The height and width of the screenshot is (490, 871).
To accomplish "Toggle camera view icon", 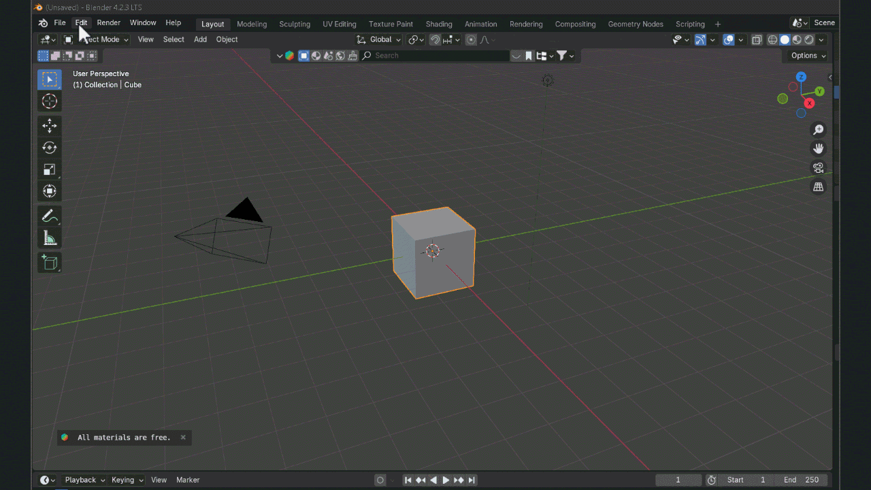I will click(x=819, y=167).
